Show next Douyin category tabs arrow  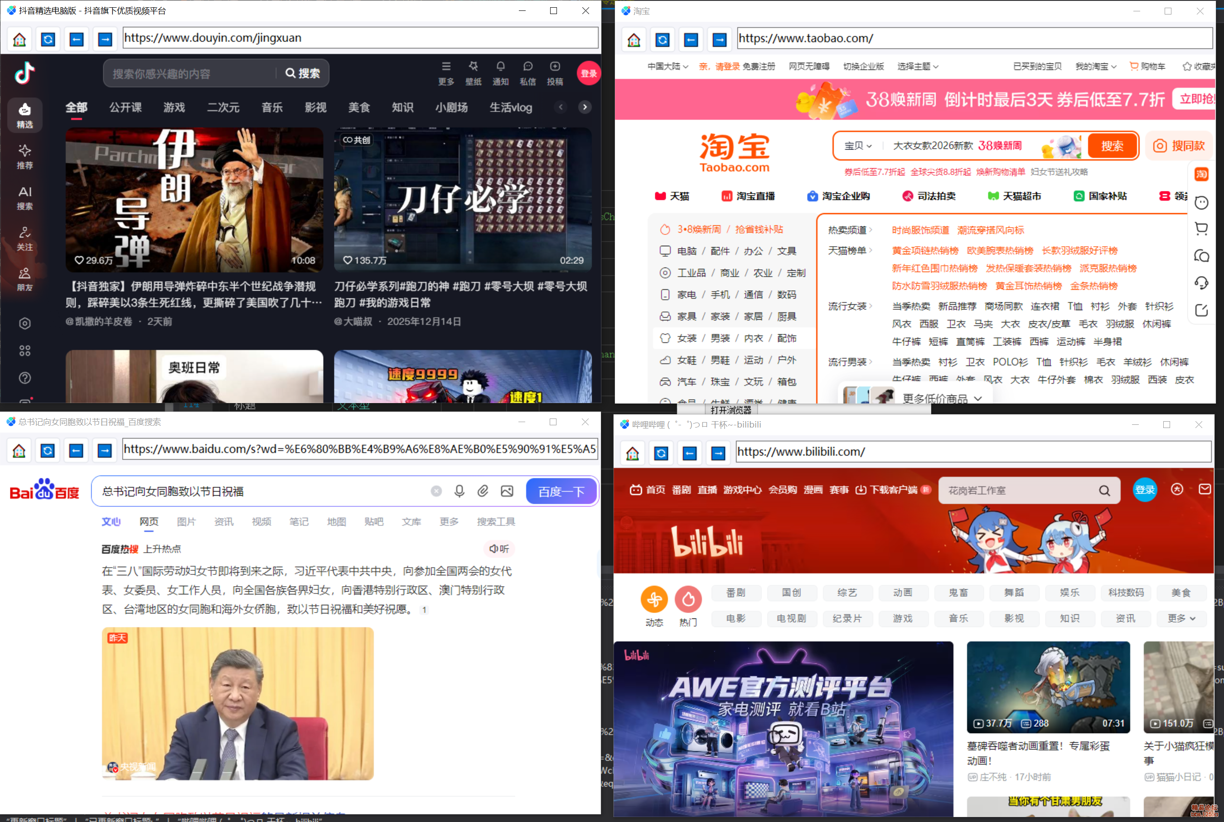[x=585, y=107]
